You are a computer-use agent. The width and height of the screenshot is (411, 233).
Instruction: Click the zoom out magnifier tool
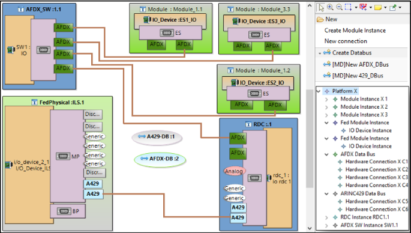pyautogui.click(x=339, y=7)
